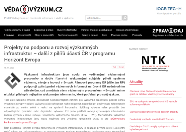Click the Aktuality heading
Viewport: 186px width, 132px height.
pyautogui.click(x=136, y=82)
